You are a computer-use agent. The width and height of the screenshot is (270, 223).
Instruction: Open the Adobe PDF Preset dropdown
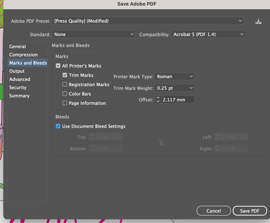click(x=148, y=21)
